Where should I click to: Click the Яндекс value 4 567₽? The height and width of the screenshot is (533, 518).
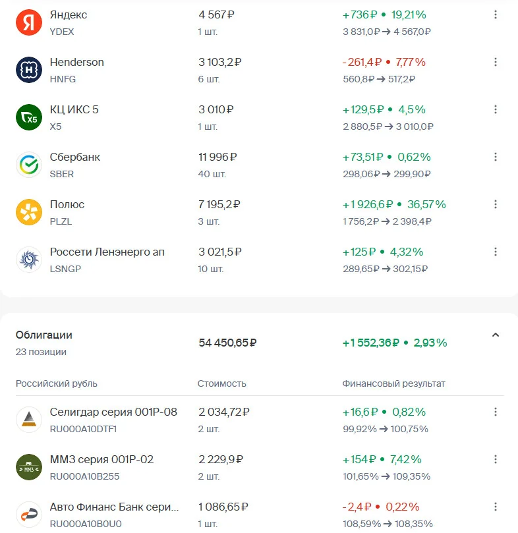pos(216,14)
